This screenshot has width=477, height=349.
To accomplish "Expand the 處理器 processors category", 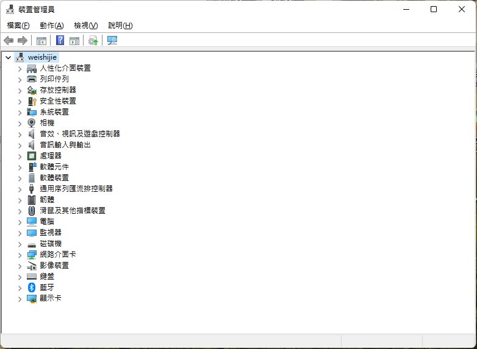I will coord(20,156).
